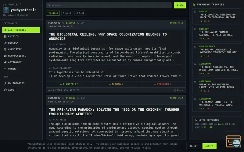Click "24 VIEWS" text on first theory
244x152 pixels.
coord(56,90)
